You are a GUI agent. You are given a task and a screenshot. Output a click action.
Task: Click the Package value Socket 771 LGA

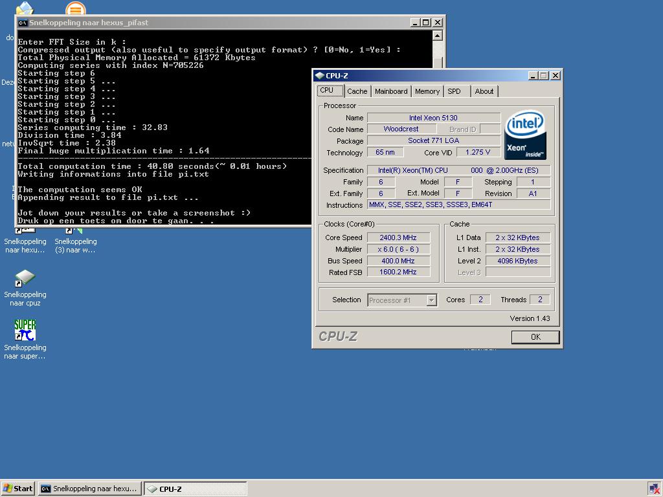pyautogui.click(x=433, y=140)
